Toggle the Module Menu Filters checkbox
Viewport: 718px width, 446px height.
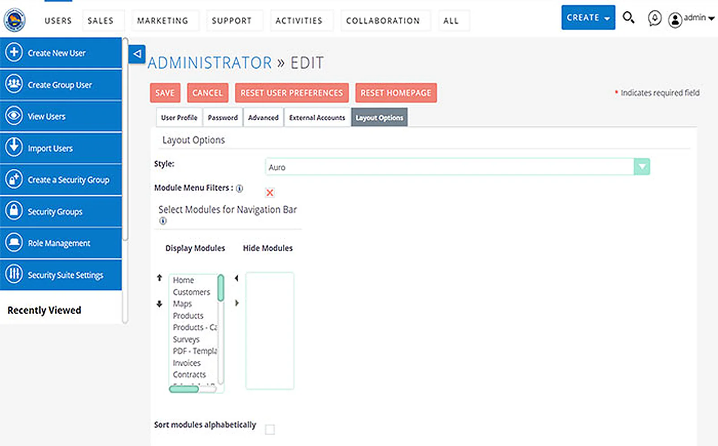[270, 193]
